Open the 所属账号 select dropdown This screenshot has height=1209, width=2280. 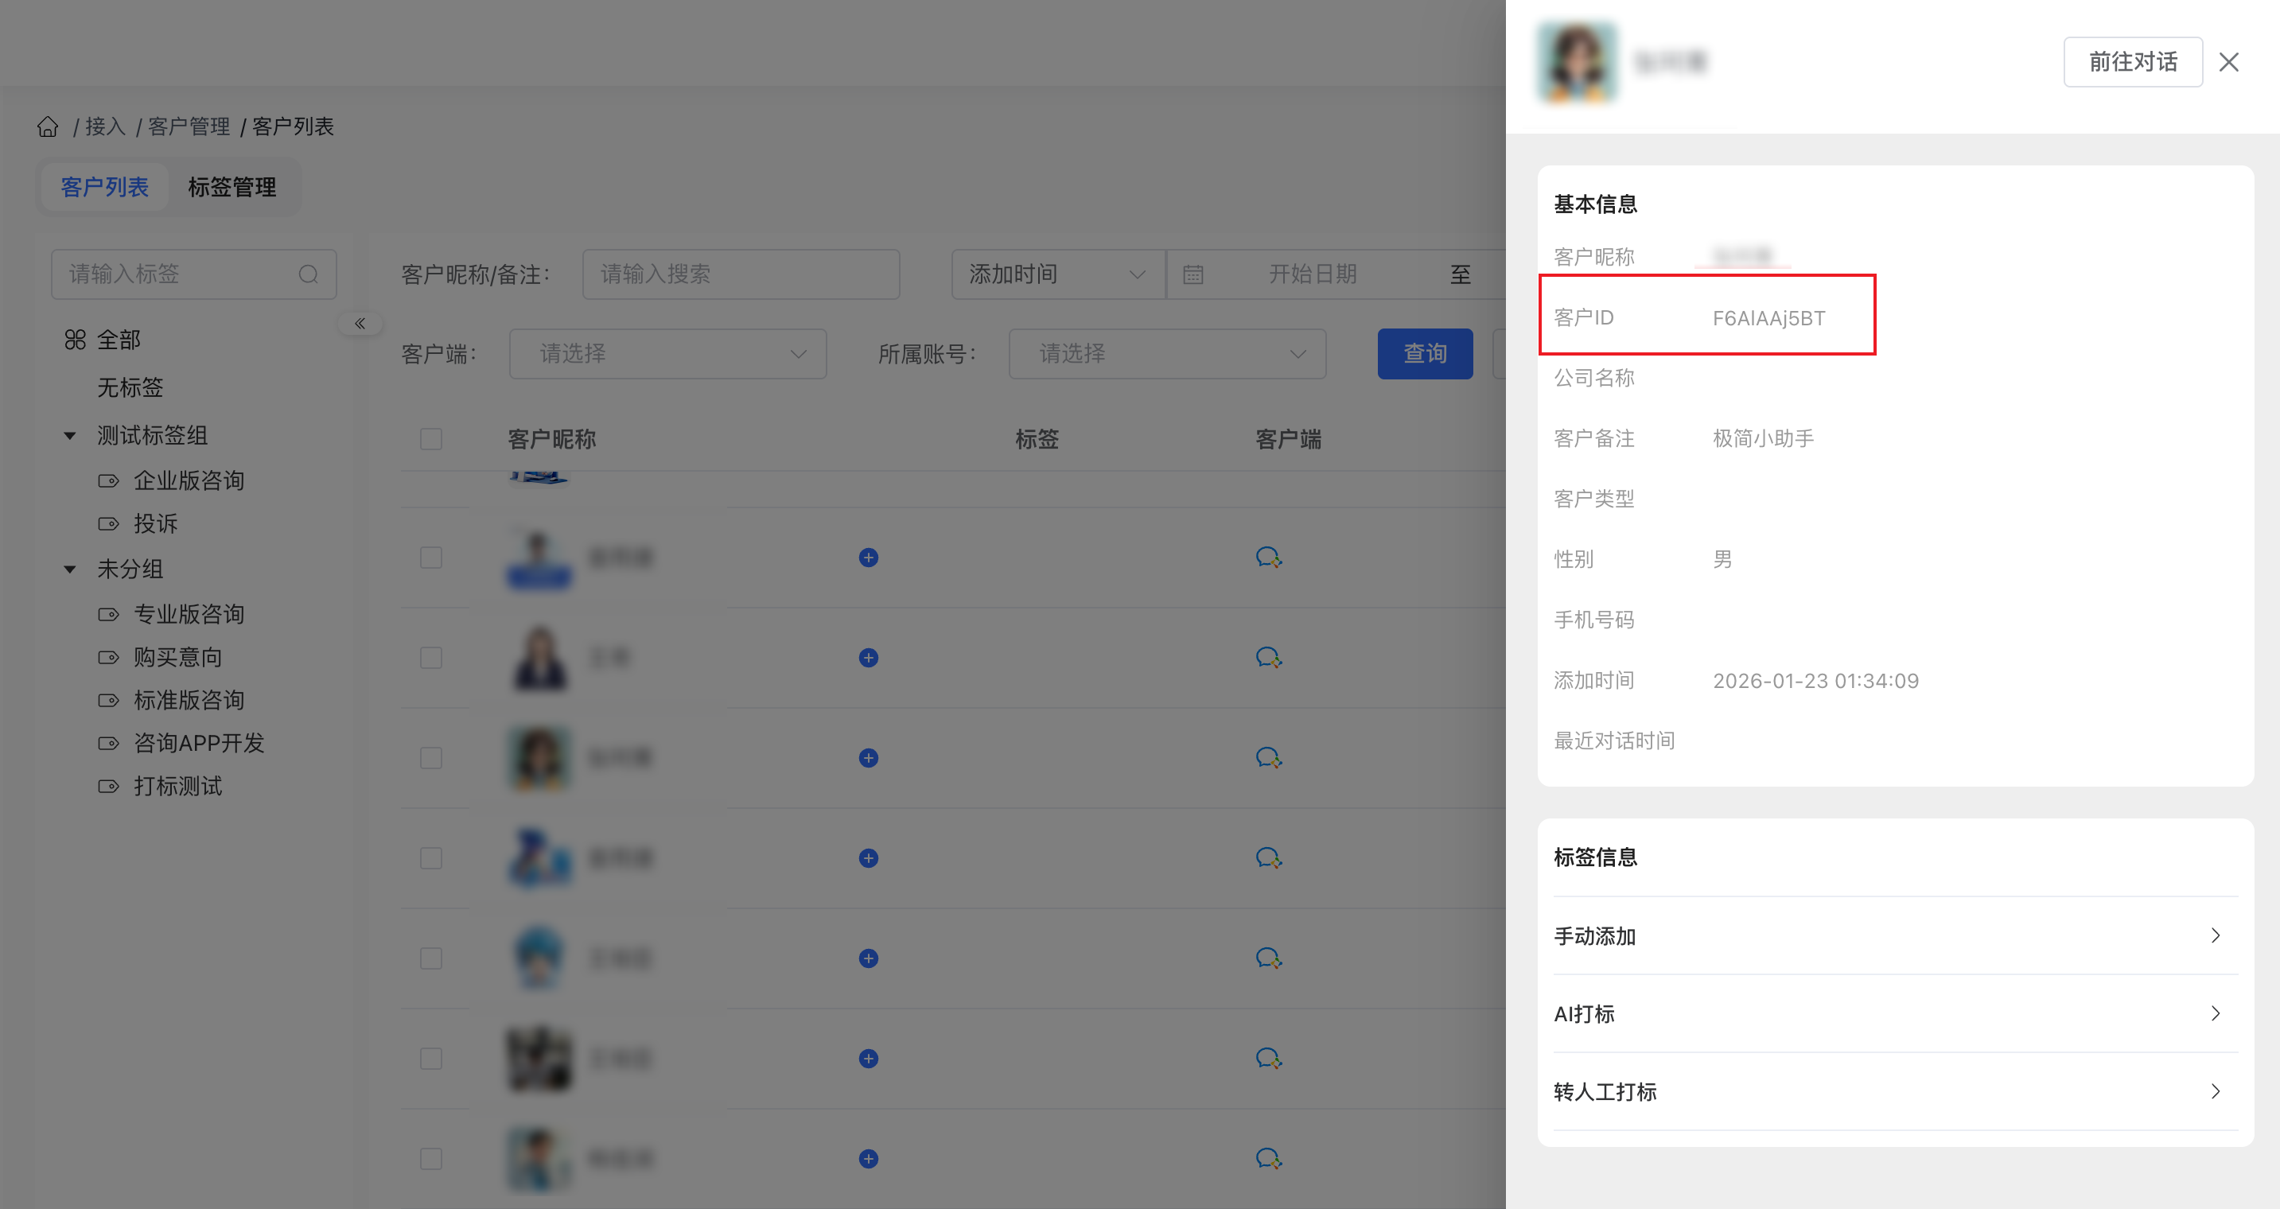click(1166, 354)
